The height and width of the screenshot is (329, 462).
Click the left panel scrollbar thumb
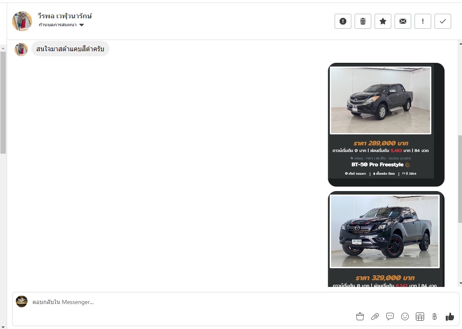(3, 102)
